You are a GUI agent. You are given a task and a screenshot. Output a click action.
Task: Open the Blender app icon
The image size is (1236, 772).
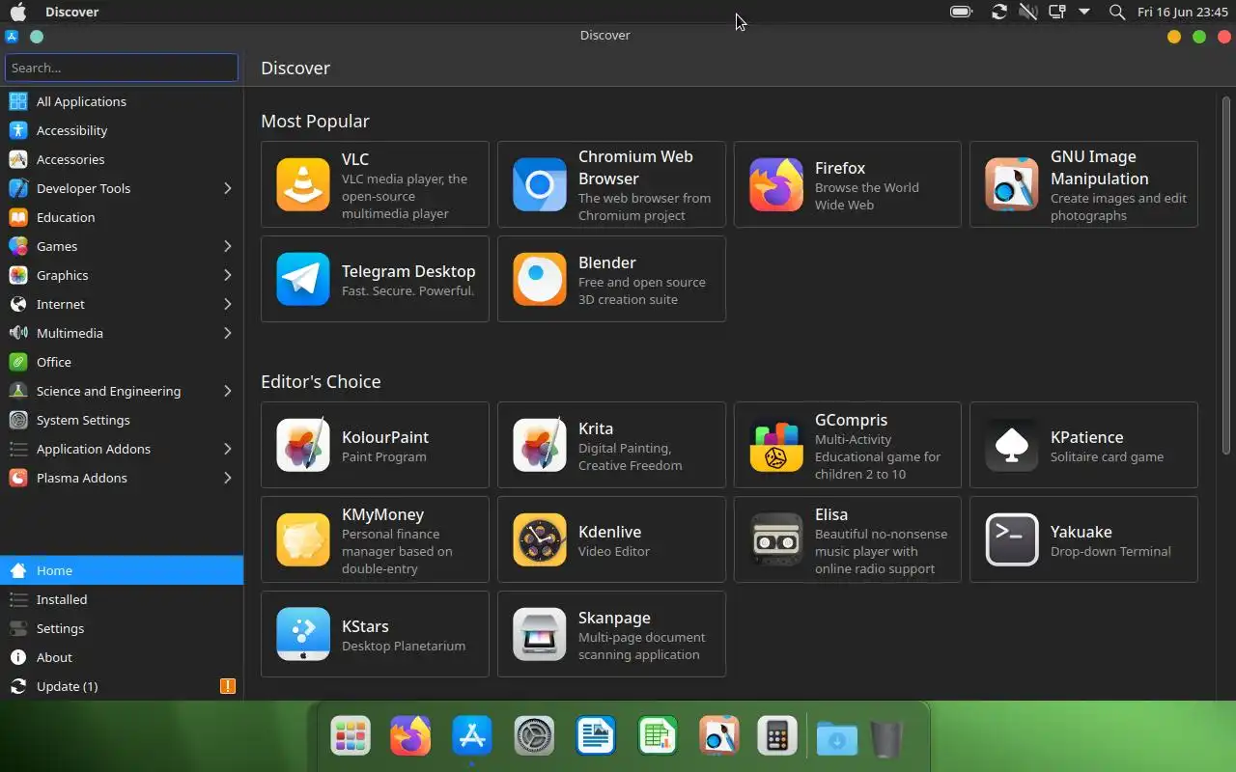coord(540,279)
